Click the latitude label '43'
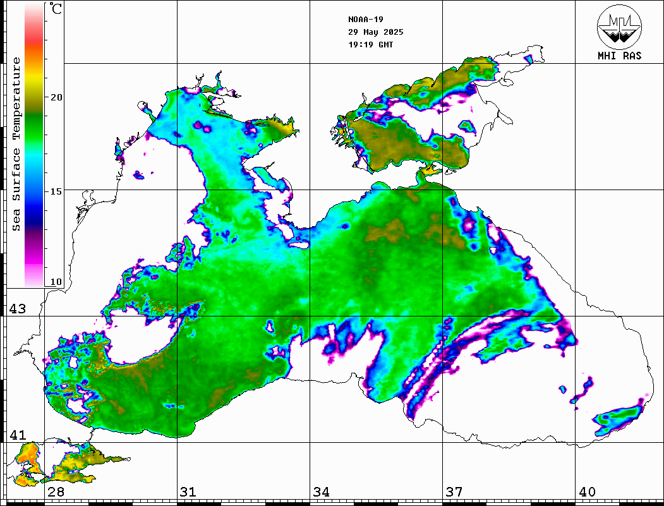The width and height of the screenshot is (664, 506). 17,309
